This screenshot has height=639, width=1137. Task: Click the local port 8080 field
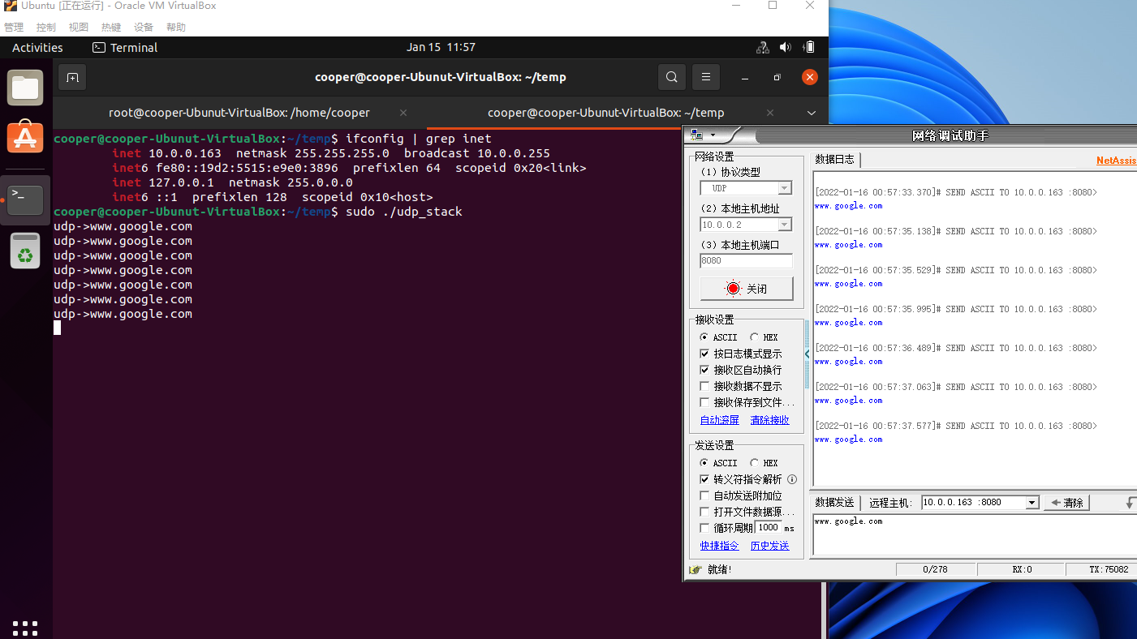tap(747, 261)
